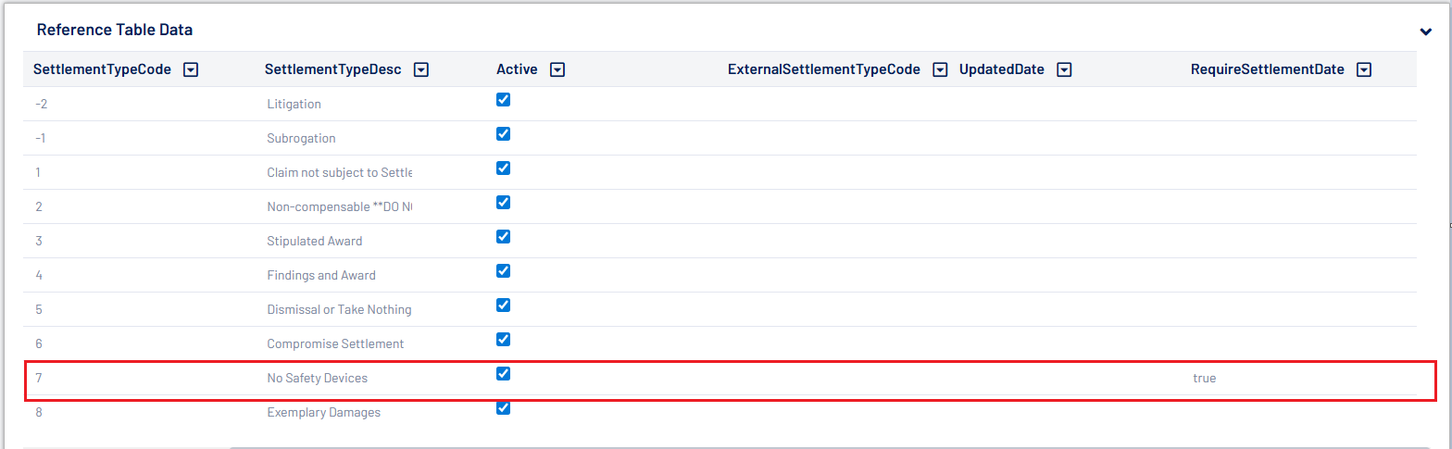Toggle Active checkbox for No Safety Devices
Image resolution: width=1452 pixels, height=449 pixels.
(504, 374)
